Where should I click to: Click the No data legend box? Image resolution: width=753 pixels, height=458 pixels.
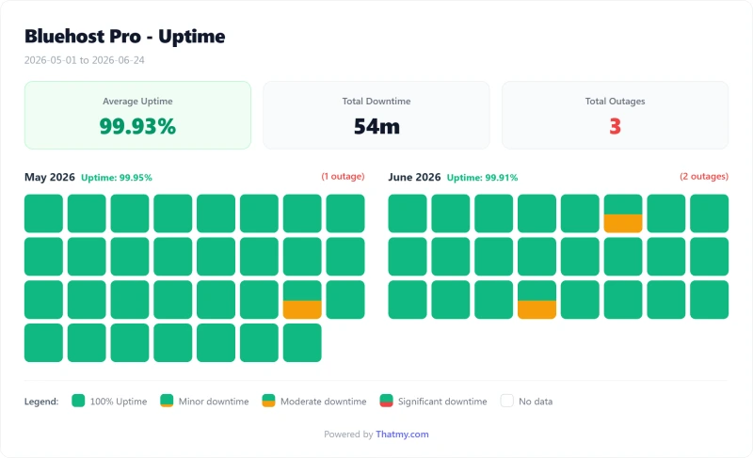(x=506, y=401)
